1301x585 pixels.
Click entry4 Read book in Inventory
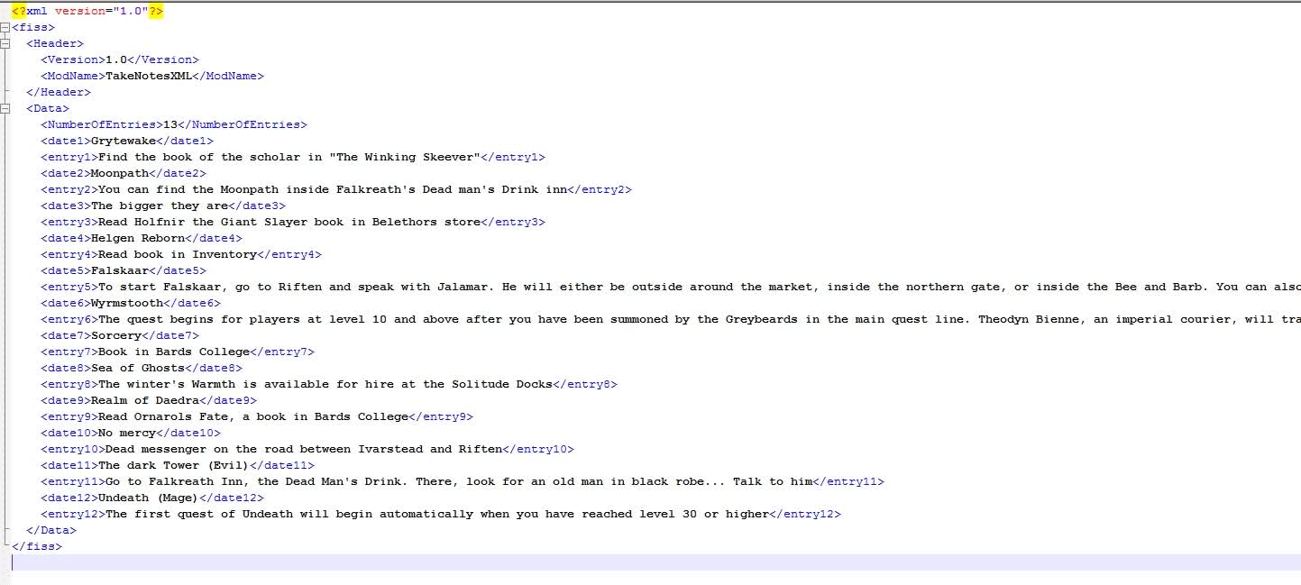click(x=181, y=254)
